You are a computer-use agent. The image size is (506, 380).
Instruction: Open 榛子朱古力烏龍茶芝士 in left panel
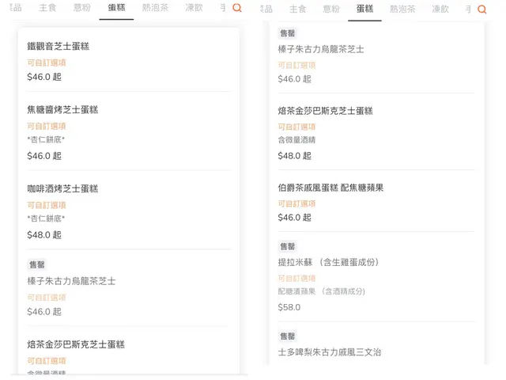coord(71,281)
